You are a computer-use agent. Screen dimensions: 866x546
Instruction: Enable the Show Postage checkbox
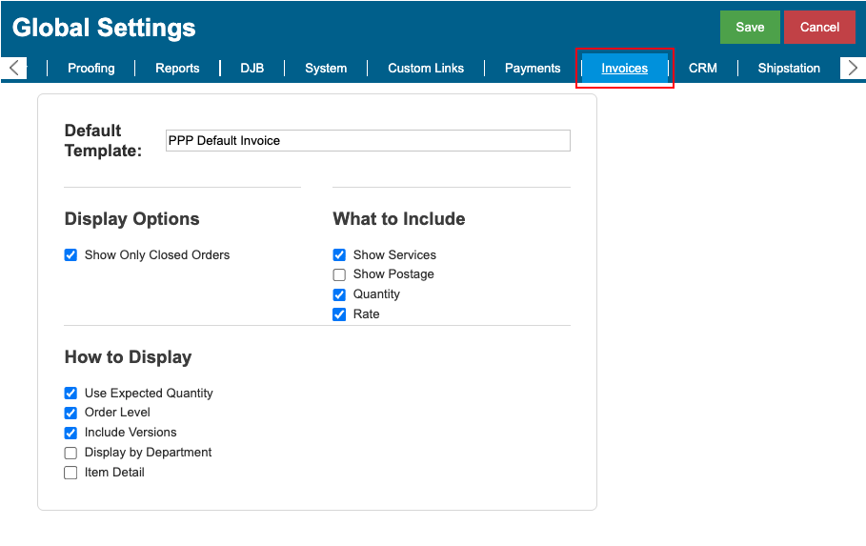click(339, 274)
